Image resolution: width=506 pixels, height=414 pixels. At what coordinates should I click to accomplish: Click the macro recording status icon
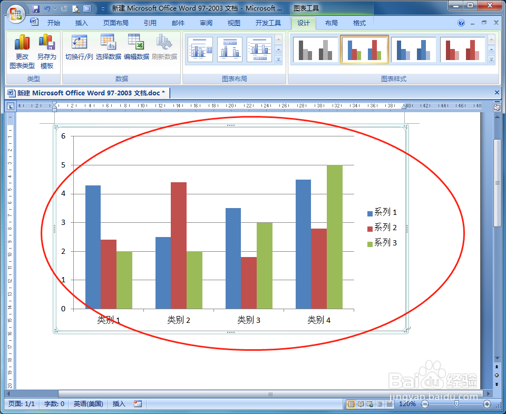138,403
